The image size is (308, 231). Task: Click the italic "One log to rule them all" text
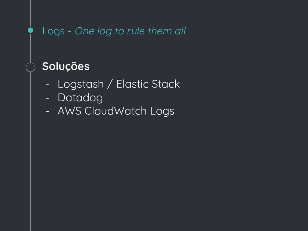(130, 31)
